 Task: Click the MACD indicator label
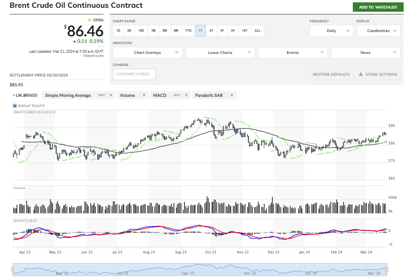[x=160, y=95]
